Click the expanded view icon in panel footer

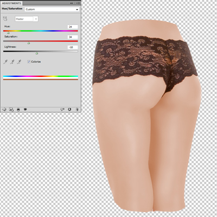point(11,110)
